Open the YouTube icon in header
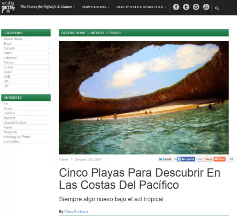 (x=206, y=7)
